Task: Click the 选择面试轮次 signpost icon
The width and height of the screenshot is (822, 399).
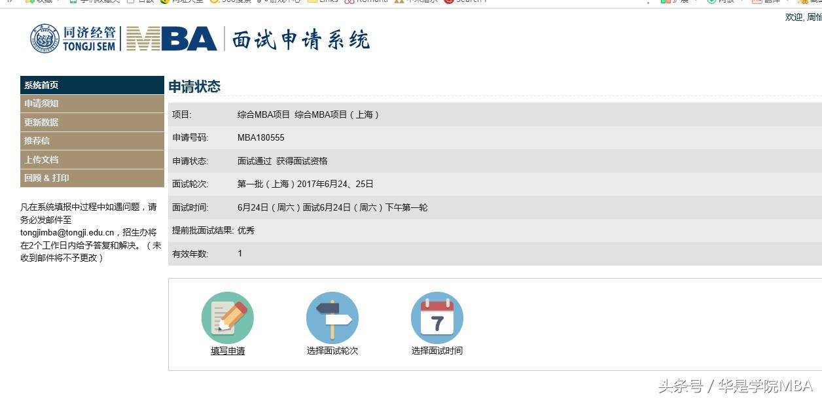Action: tap(332, 318)
